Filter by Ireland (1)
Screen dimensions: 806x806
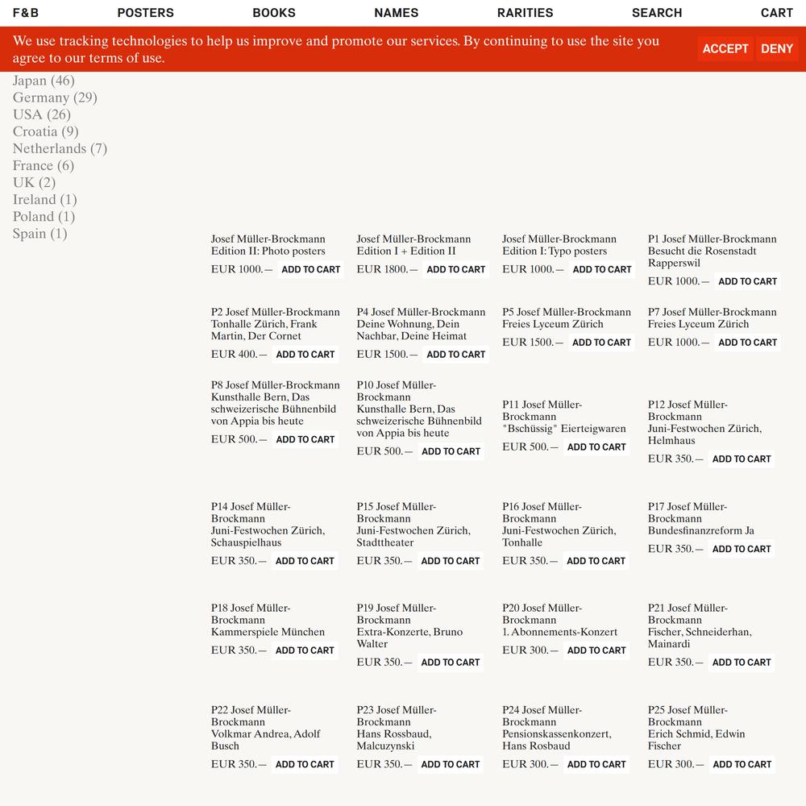click(x=44, y=199)
